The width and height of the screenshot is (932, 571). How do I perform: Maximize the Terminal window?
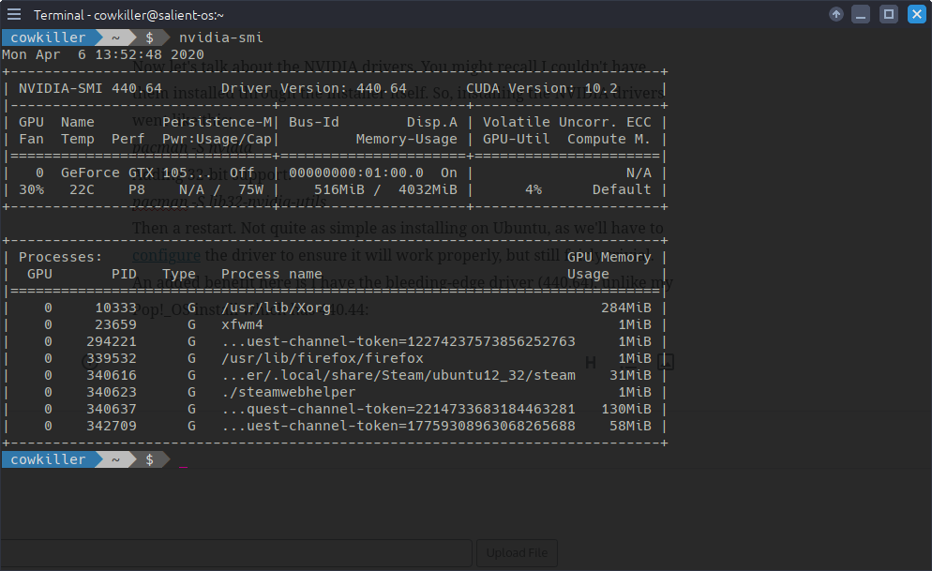tap(888, 14)
